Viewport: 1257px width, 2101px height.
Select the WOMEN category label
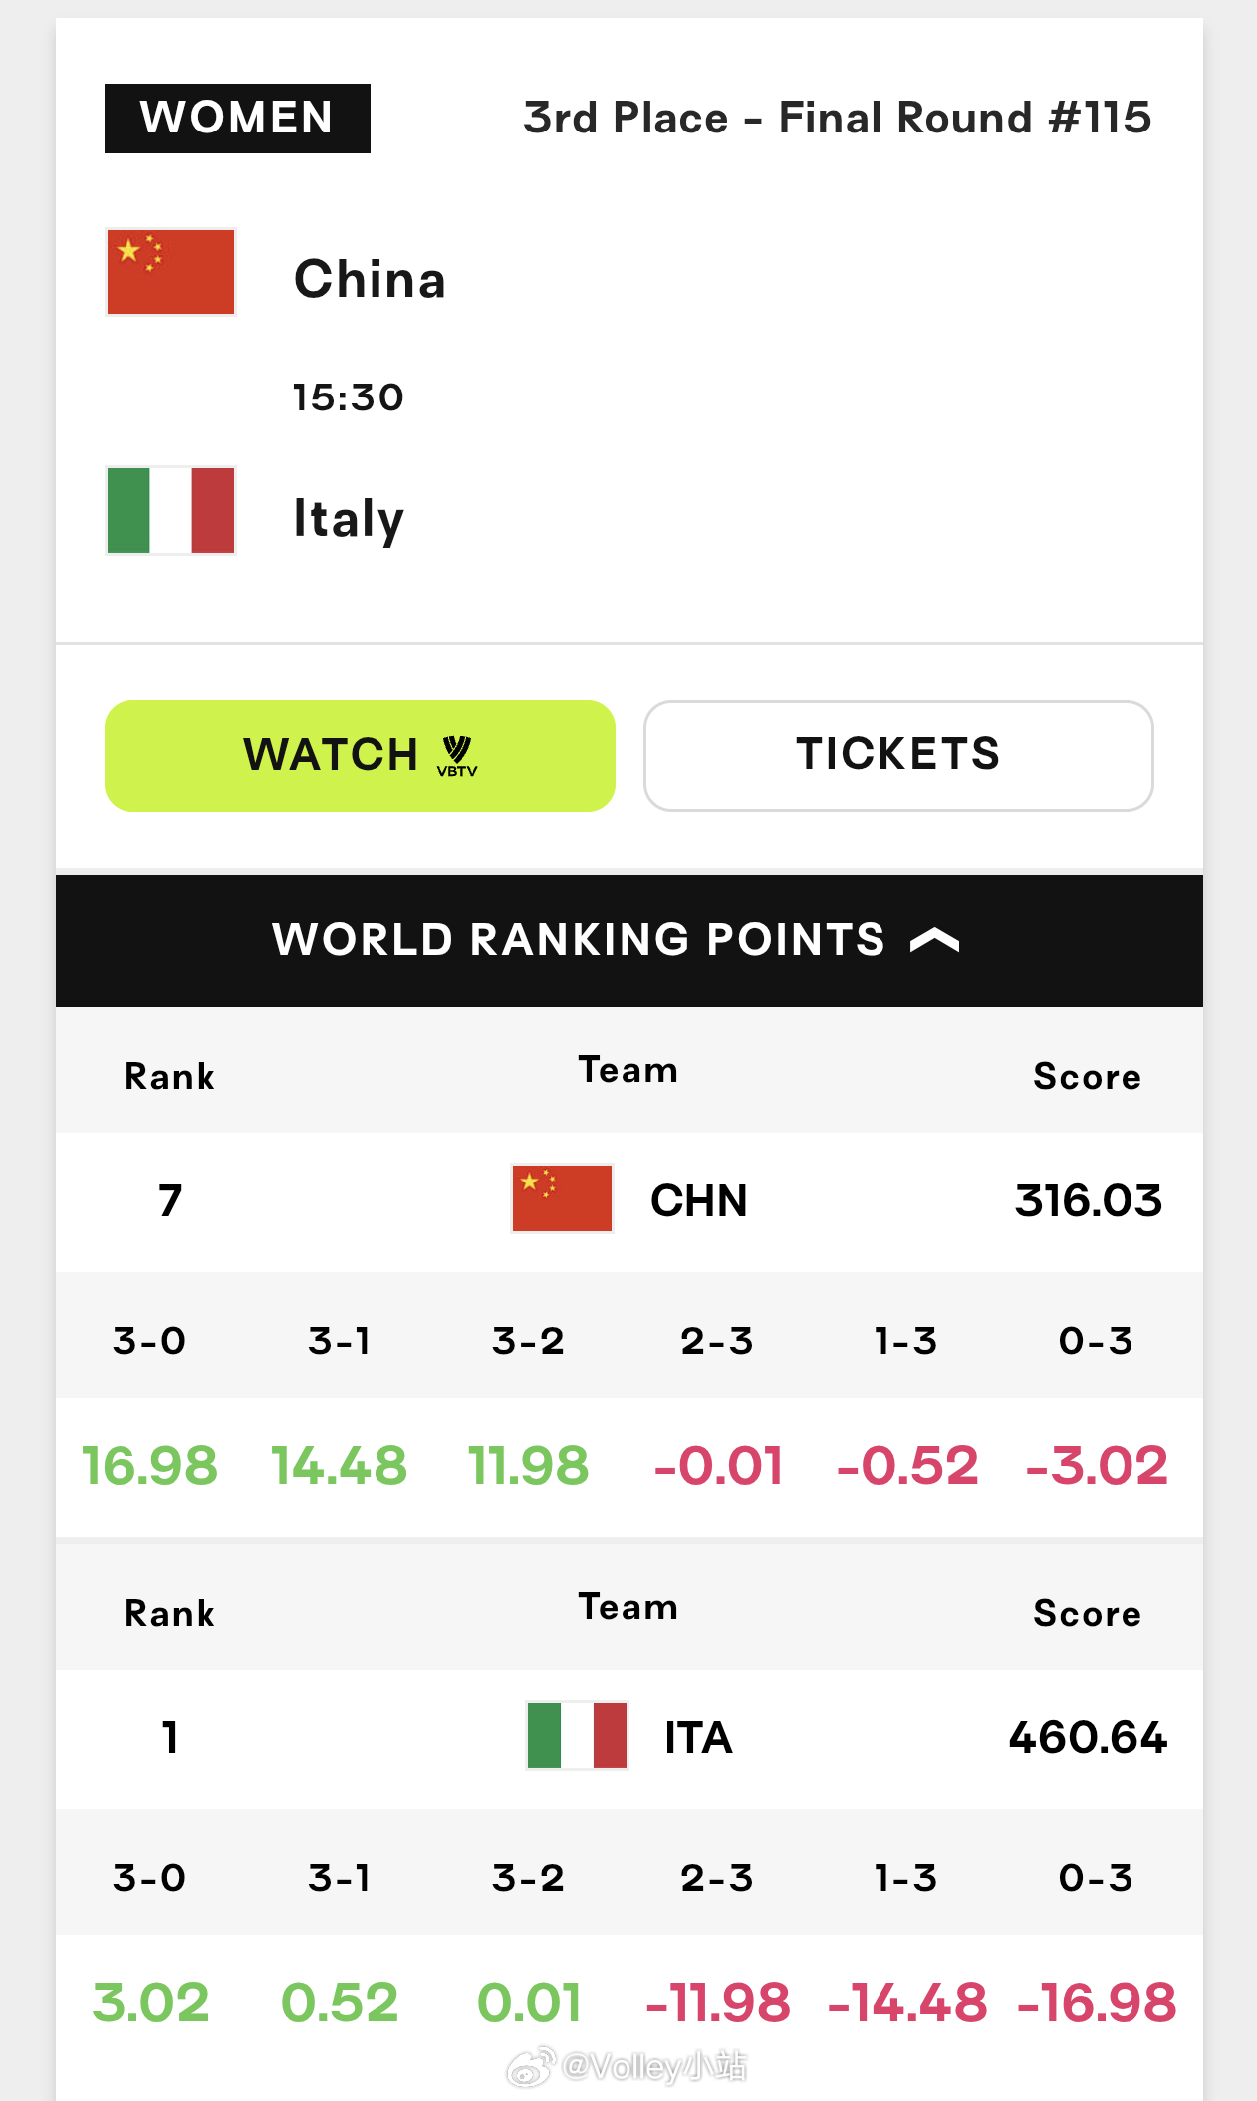tap(237, 119)
